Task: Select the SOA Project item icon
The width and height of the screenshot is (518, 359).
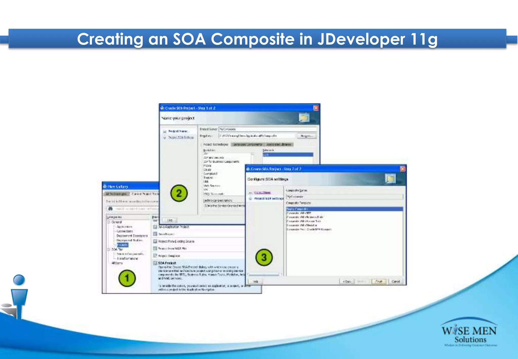Action: click(x=155, y=263)
